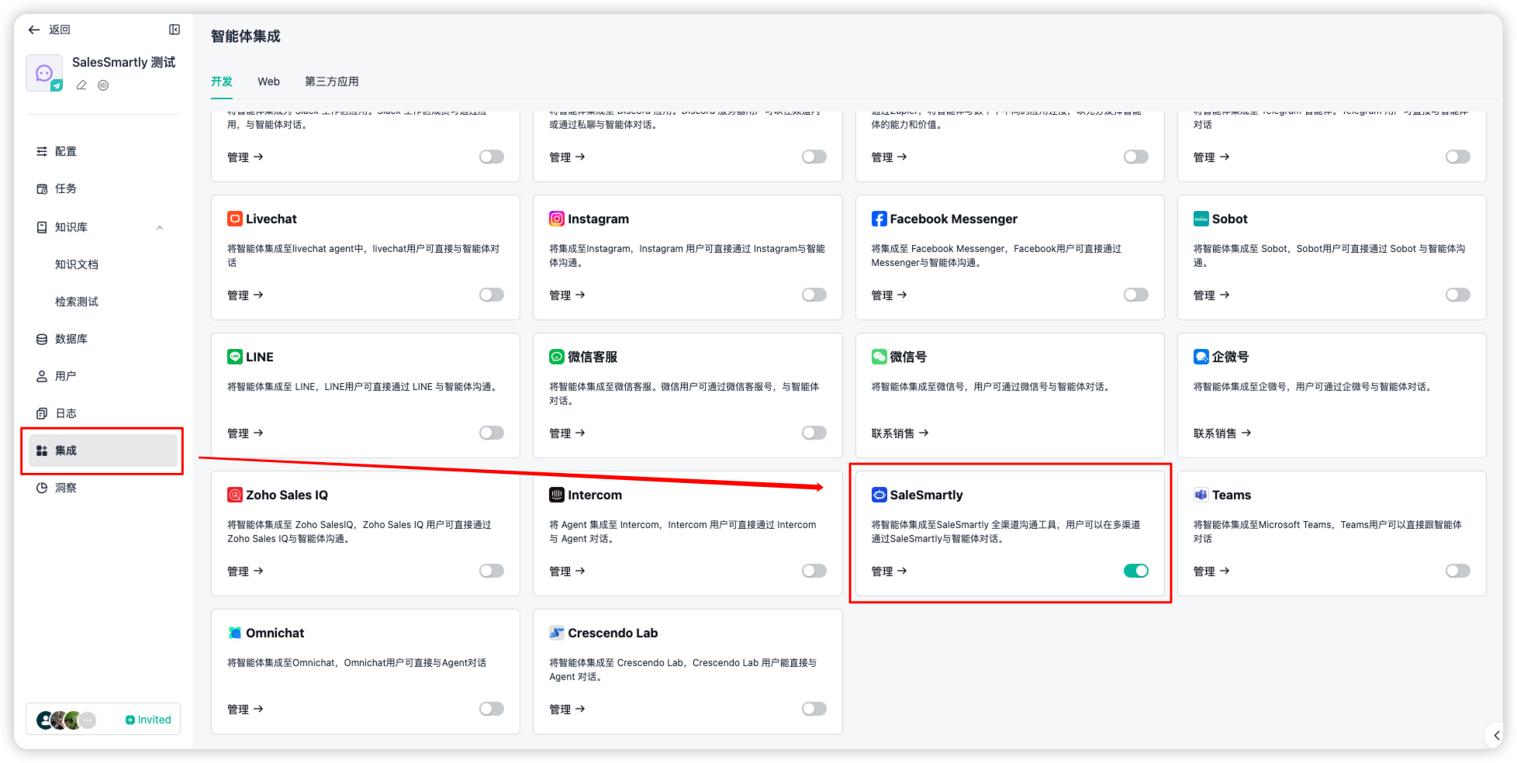Enable the Sobot integration toggle

coord(1458,295)
